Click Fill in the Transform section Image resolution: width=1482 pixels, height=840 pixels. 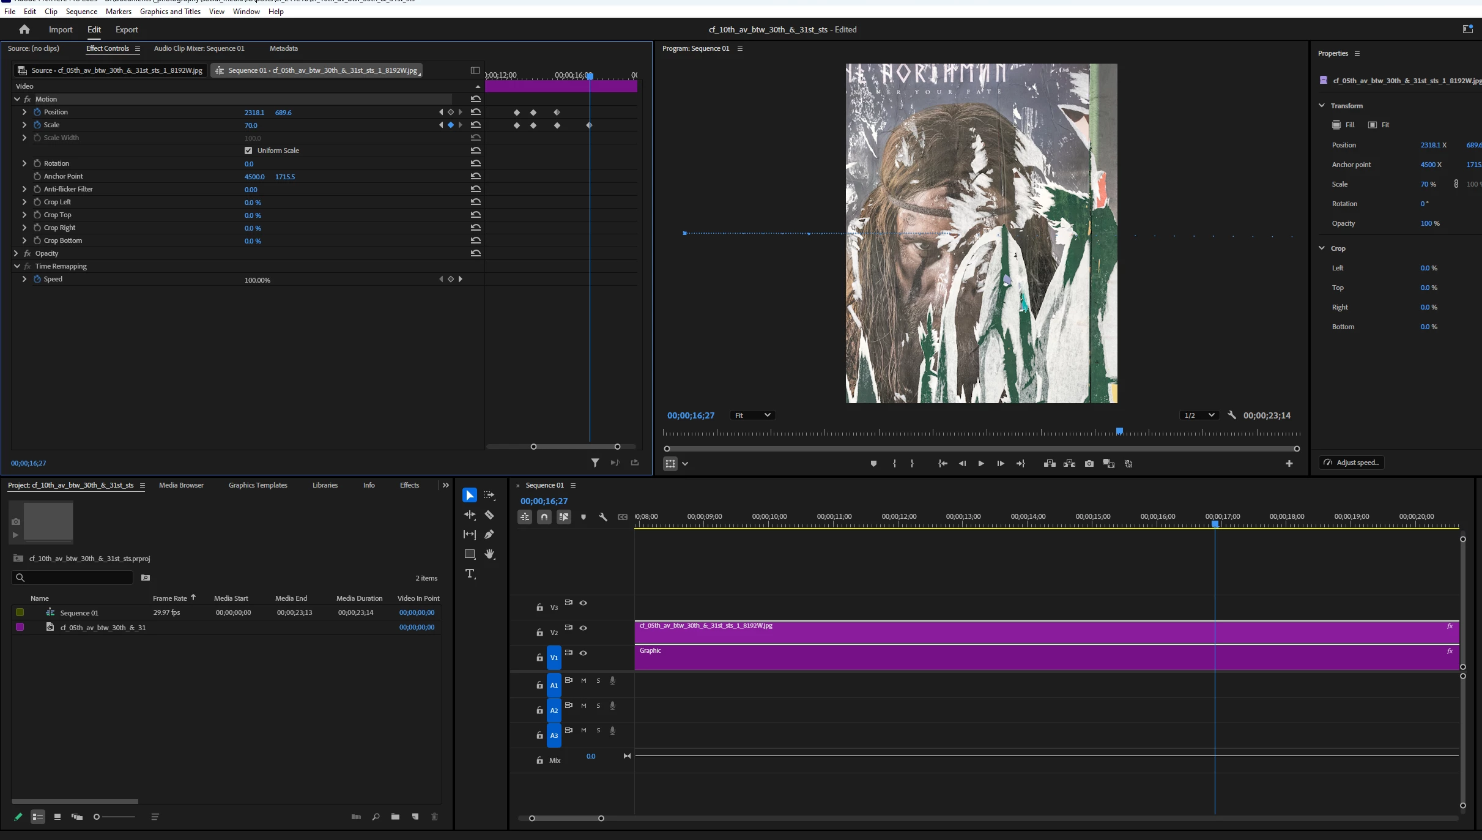[x=1343, y=125]
